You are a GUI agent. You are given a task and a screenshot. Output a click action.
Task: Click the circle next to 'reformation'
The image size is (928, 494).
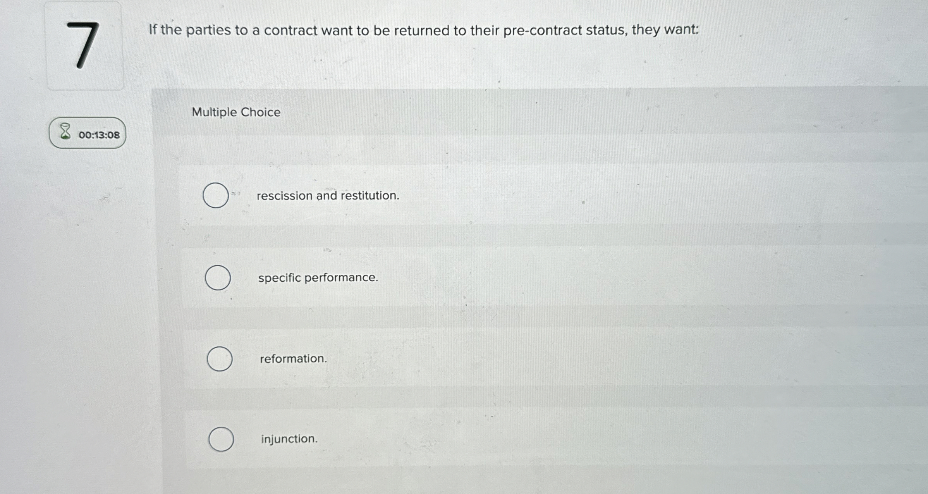(219, 359)
